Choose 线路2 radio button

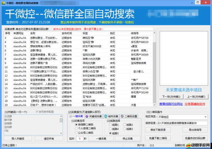(x=125, y=125)
